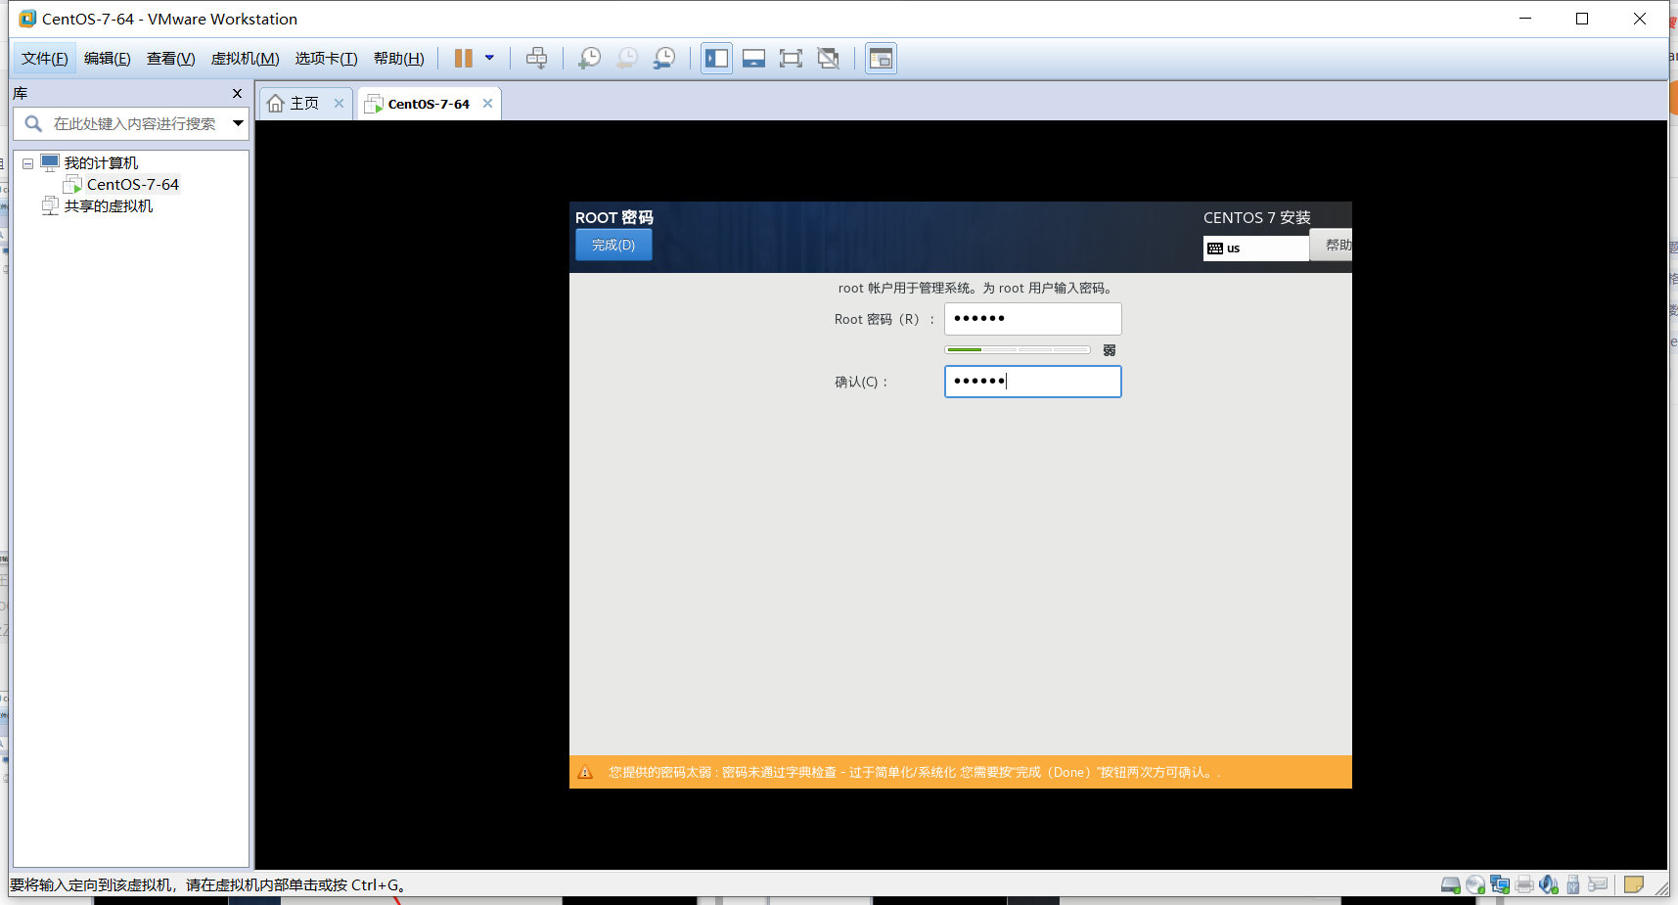Toggle the library sidebar view icon

[717, 59]
